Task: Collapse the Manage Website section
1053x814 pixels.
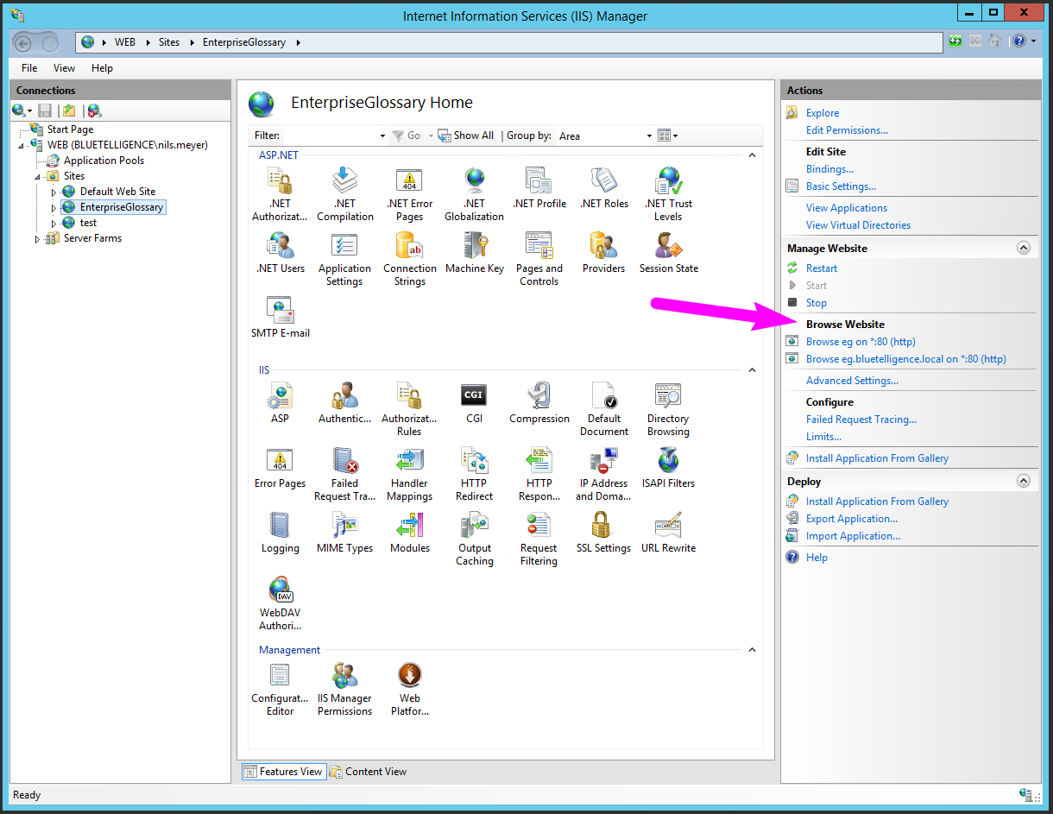Action: coord(1024,248)
